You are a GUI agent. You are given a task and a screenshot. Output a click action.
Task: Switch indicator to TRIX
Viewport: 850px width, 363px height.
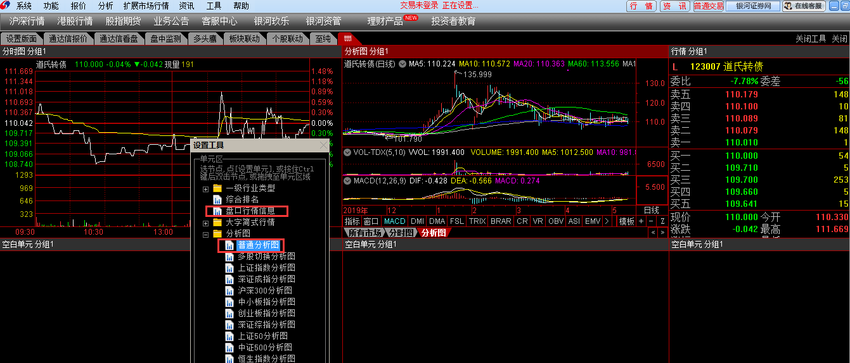pos(477,221)
